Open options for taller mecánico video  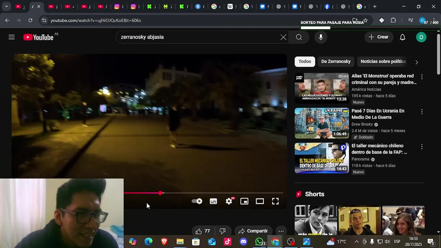[422, 147]
